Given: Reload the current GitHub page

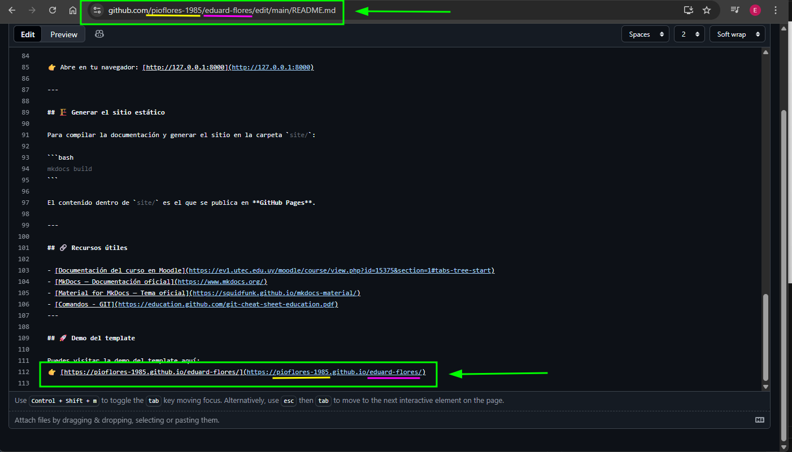Looking at the screenshot, I should coord(53,10).
